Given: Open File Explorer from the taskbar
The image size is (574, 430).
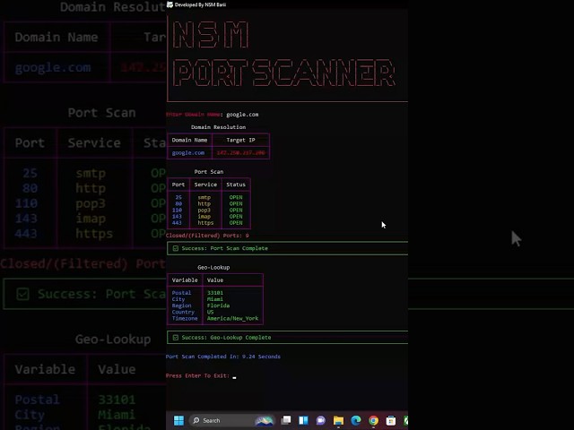Looking at the screenshot, I should click(x=338, y=420).
